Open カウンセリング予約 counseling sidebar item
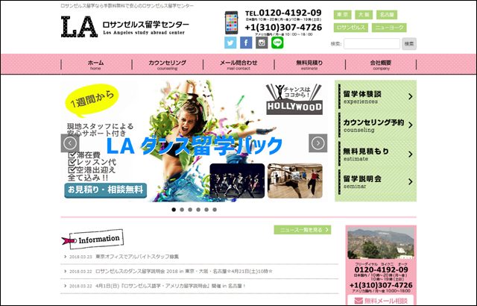The width and height of the screenshot is (477, 306). pos(373,125)
